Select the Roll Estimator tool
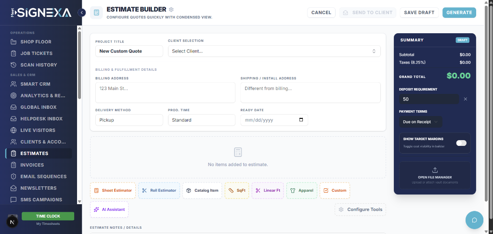493x234 pixels. point(159,191)
